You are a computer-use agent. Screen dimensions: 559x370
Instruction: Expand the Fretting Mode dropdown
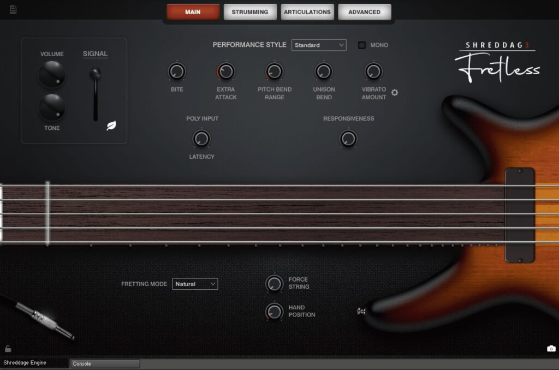[x=195, y=284]
